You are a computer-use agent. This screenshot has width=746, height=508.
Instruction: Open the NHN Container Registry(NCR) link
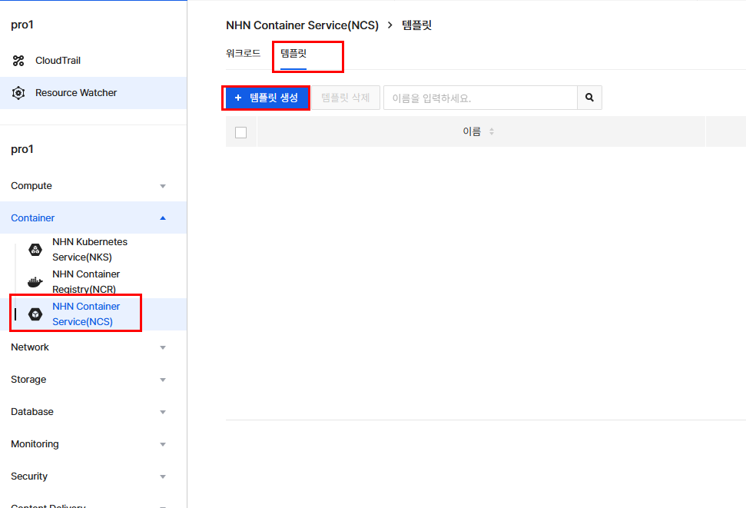point(86,282)
